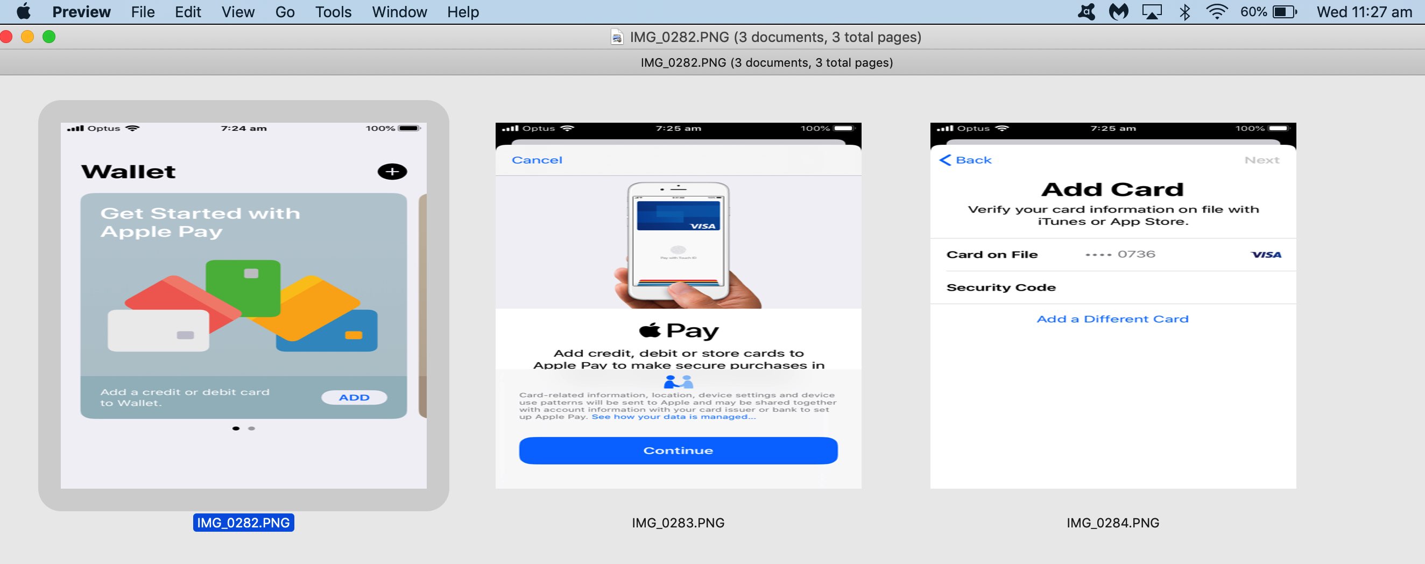
Task: Open the File menu
Action: point(143,12)
